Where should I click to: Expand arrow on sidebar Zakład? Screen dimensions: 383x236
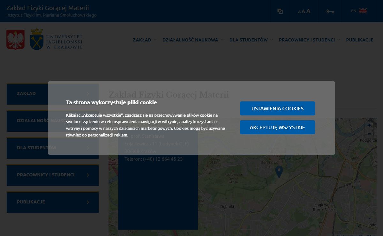pos(88,94)
